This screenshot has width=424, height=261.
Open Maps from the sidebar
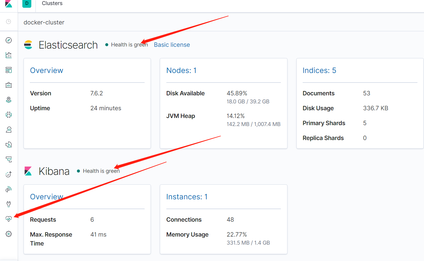(x=9, y=100)
